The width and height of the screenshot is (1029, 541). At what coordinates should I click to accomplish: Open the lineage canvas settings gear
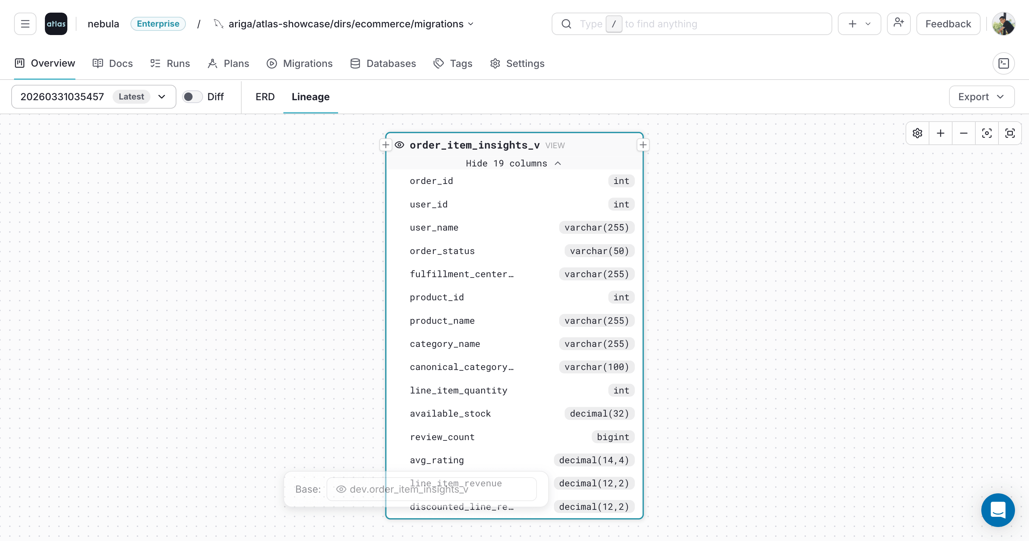click(x=917, y=133)
